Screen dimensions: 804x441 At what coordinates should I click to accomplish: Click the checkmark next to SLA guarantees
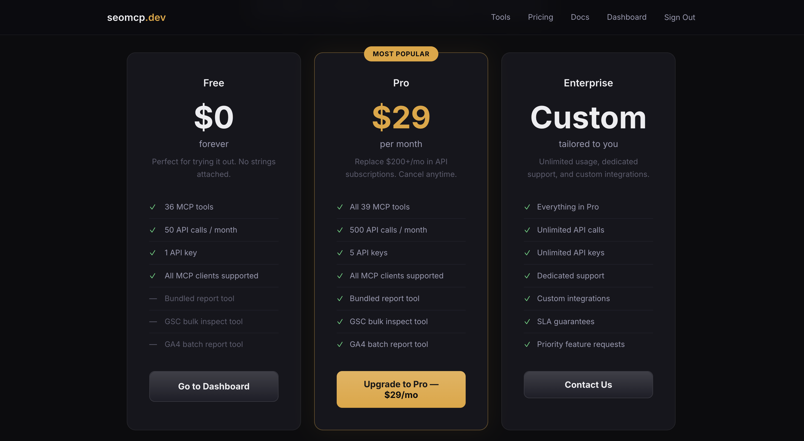[528, 321]
